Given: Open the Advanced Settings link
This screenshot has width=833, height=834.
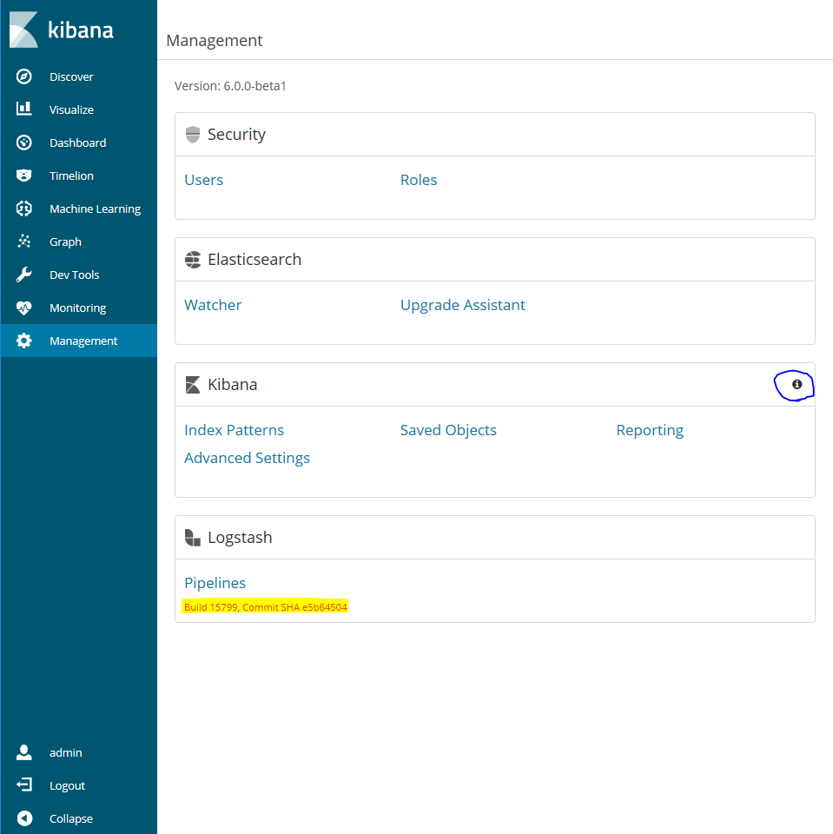Looking at the screenshot, I should tap(247, 458).
